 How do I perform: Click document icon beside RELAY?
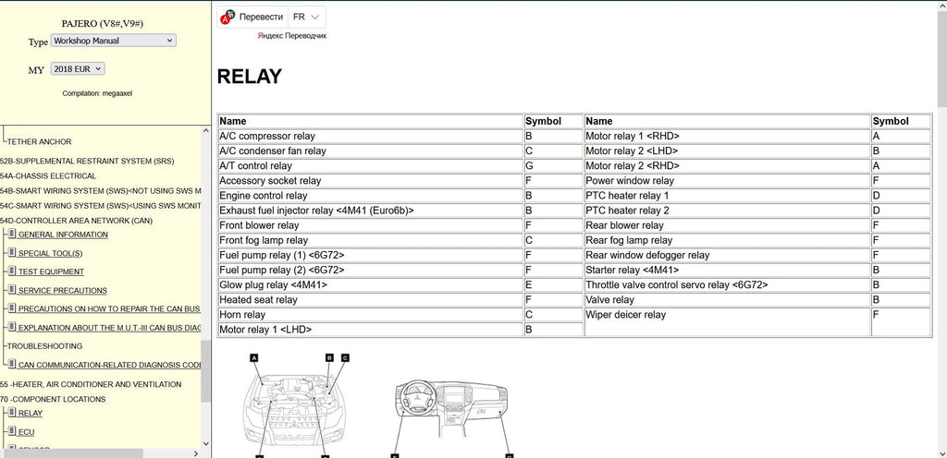[12, 413]
